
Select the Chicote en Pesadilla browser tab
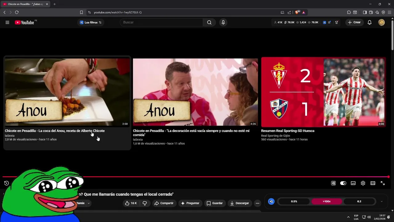click(25, 4)
